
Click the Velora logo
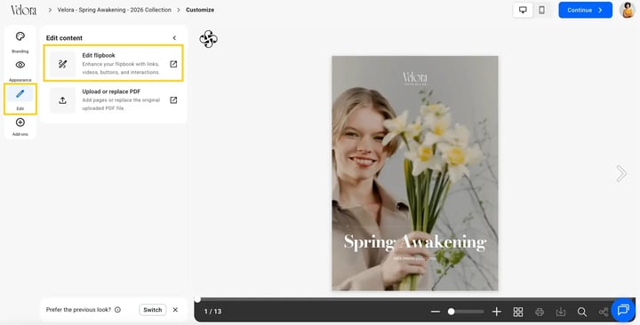coord(23,10)
